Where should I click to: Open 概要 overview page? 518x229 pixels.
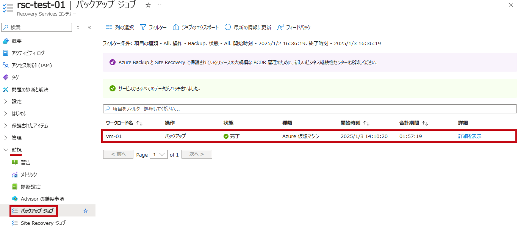click(17, 41)
